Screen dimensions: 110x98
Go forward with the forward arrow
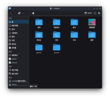(15, 13)
